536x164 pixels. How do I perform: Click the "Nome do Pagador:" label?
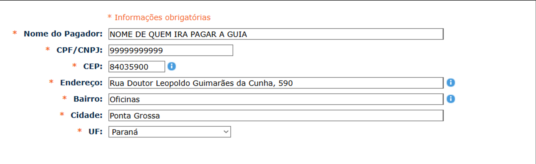click(x=63, y=34)
